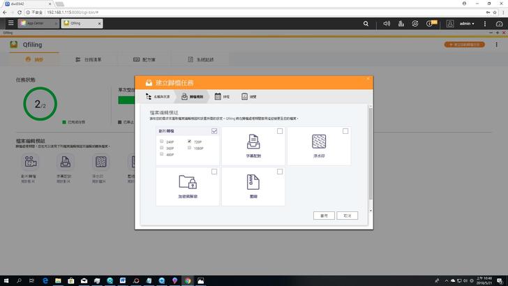Uncheck the video transcode module checkbox
The height and width of the screenshot is (286, 508).
click(214, 131)
